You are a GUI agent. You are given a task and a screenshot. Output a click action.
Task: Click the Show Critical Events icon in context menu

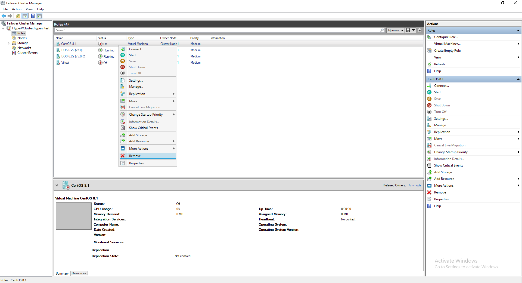123,128
